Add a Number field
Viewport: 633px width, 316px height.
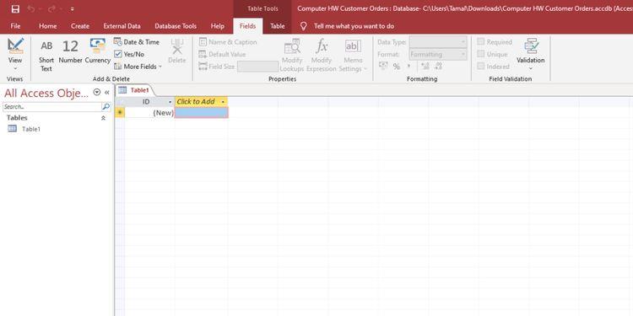coord(70,51)
